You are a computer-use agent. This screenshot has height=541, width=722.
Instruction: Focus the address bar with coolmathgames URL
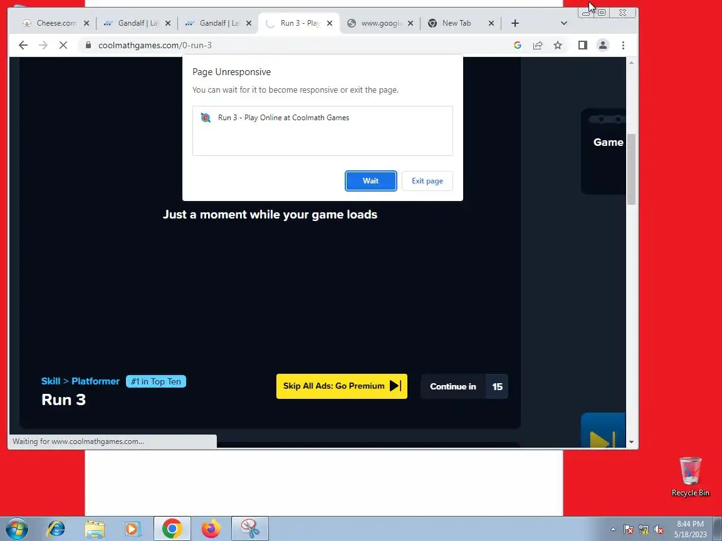coord(295,45)
